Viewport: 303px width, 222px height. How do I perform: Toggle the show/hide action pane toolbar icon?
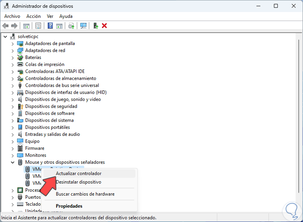point(59,26)
